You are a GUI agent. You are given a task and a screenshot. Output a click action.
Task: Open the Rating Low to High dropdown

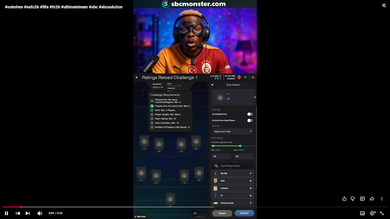click(233, 131)
